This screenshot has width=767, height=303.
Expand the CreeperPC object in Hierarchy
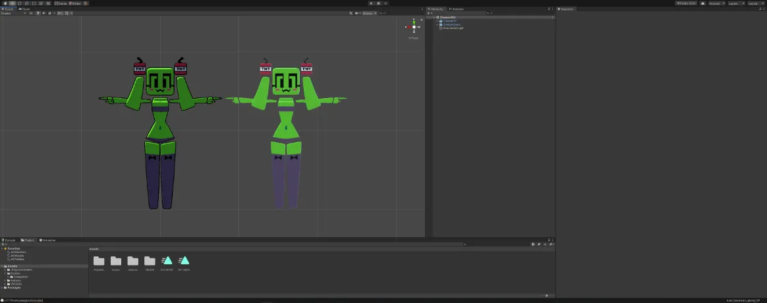[436, 21]
